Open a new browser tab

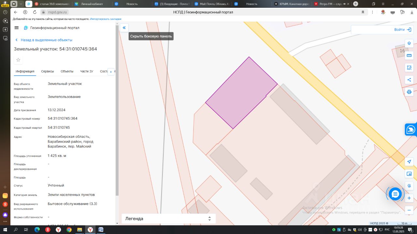point(356,4)
